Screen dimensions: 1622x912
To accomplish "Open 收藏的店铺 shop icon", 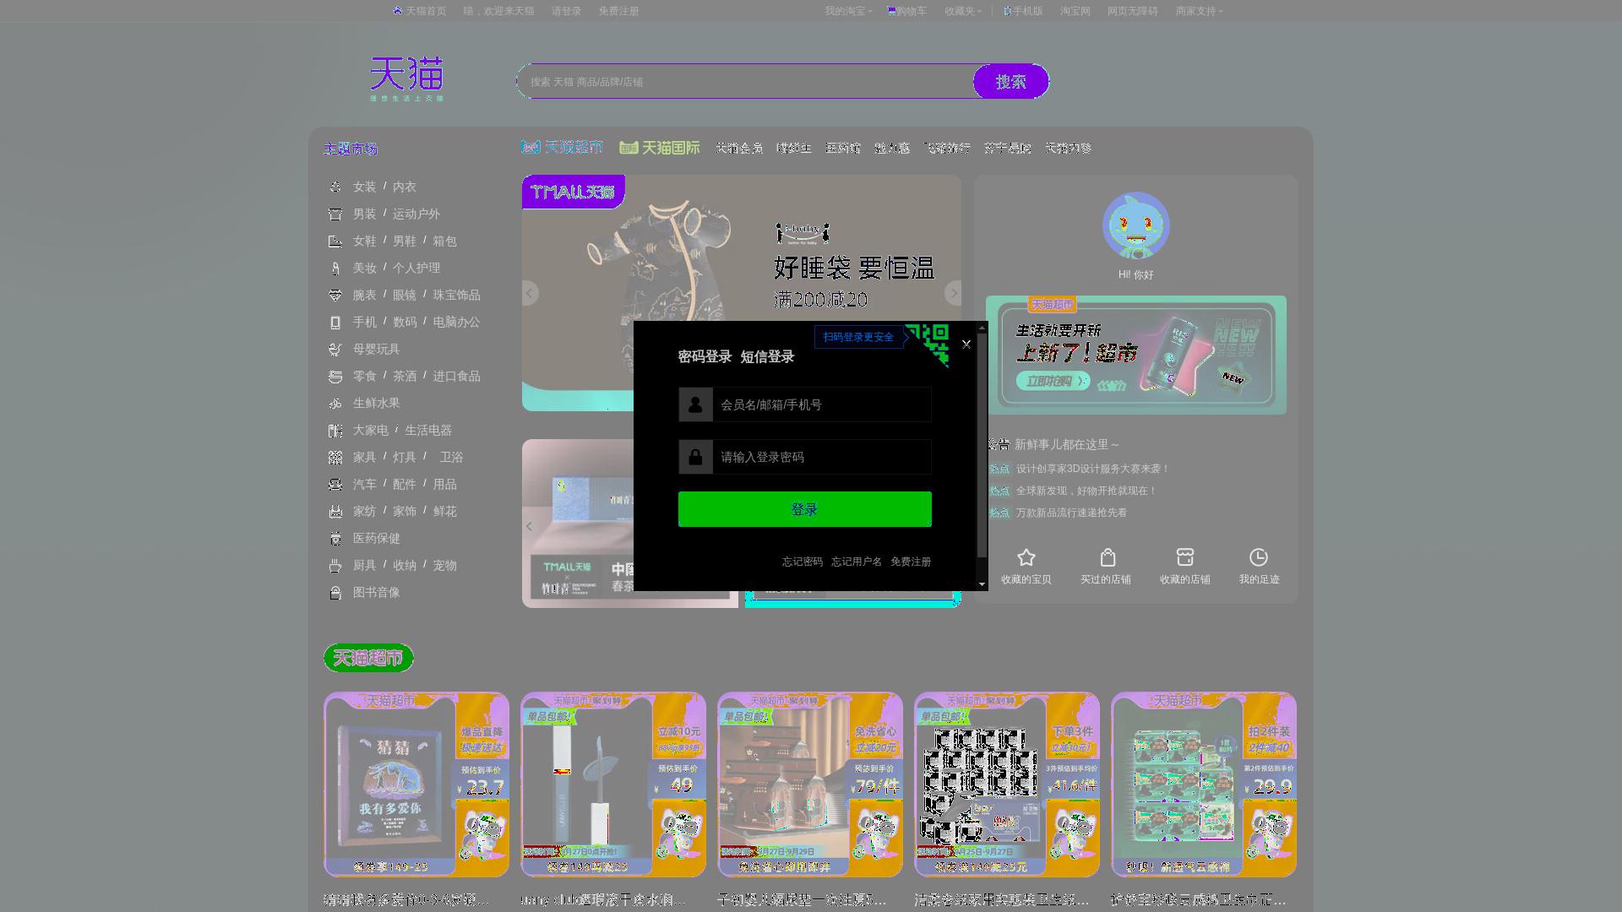I will coord(1185,557).
